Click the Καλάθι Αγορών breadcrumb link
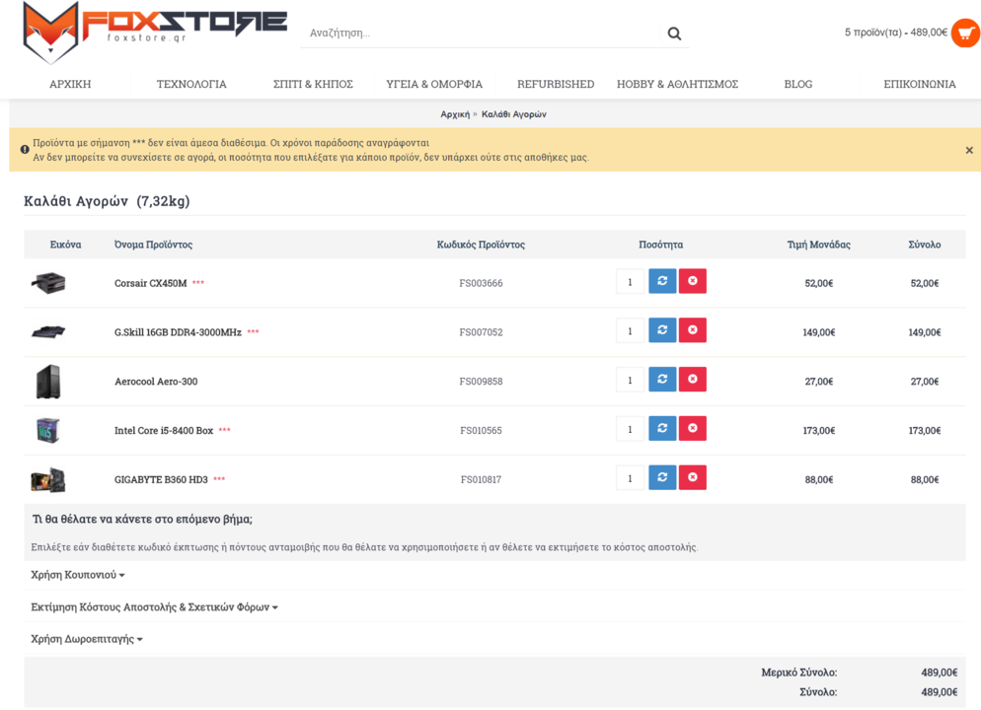 [x=513, y=114]
